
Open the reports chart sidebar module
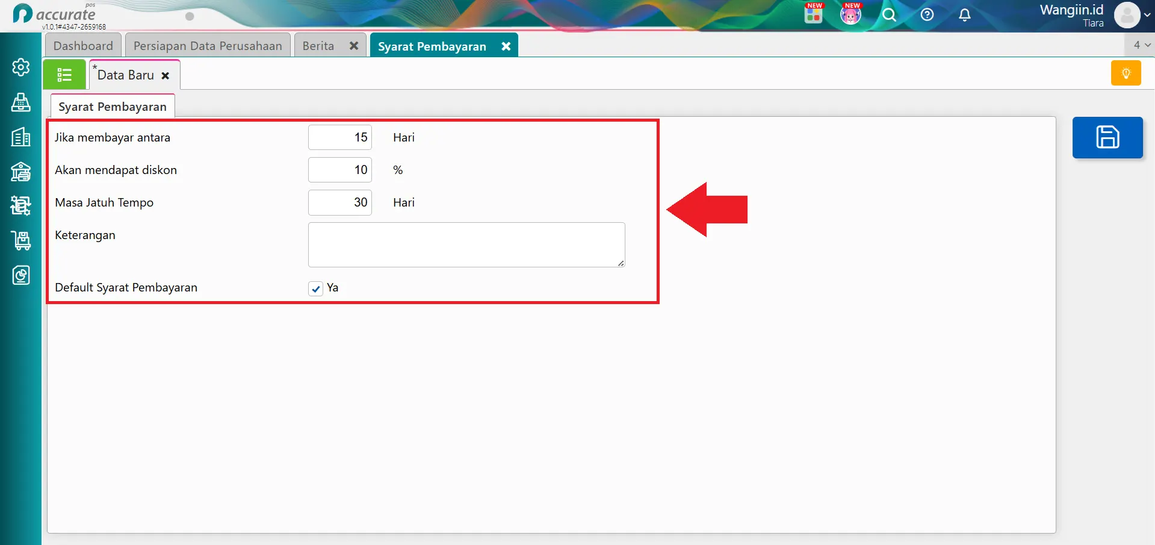(x=21, y=275)
